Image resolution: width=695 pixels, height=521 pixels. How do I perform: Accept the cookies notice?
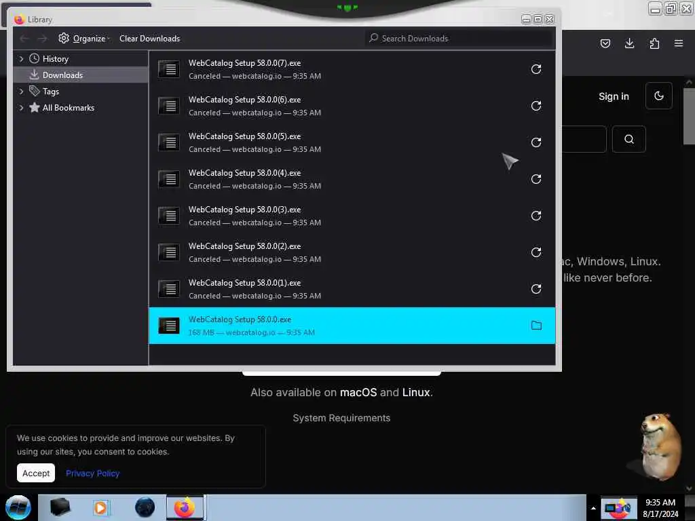[x=36, y=473]
